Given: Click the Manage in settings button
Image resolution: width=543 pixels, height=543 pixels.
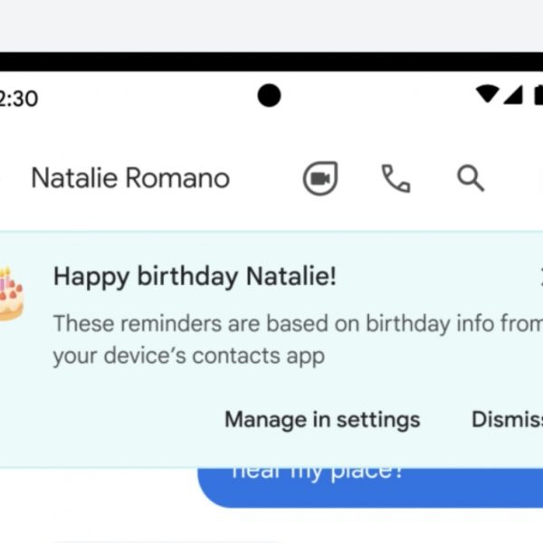Looking at the screenshot, I should pyautogui.click(x=322, y=420).
